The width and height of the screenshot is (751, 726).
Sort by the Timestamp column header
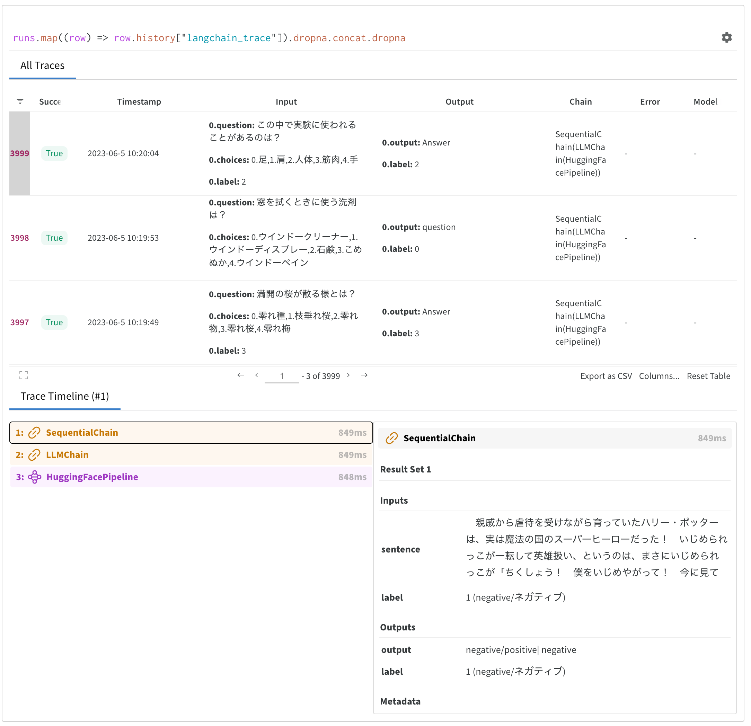pos(139,101)
